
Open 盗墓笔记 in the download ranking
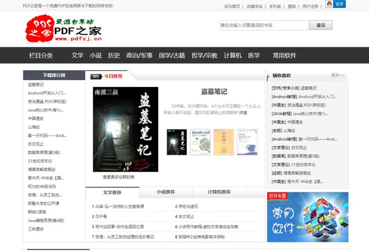click(x=36, y=84)
